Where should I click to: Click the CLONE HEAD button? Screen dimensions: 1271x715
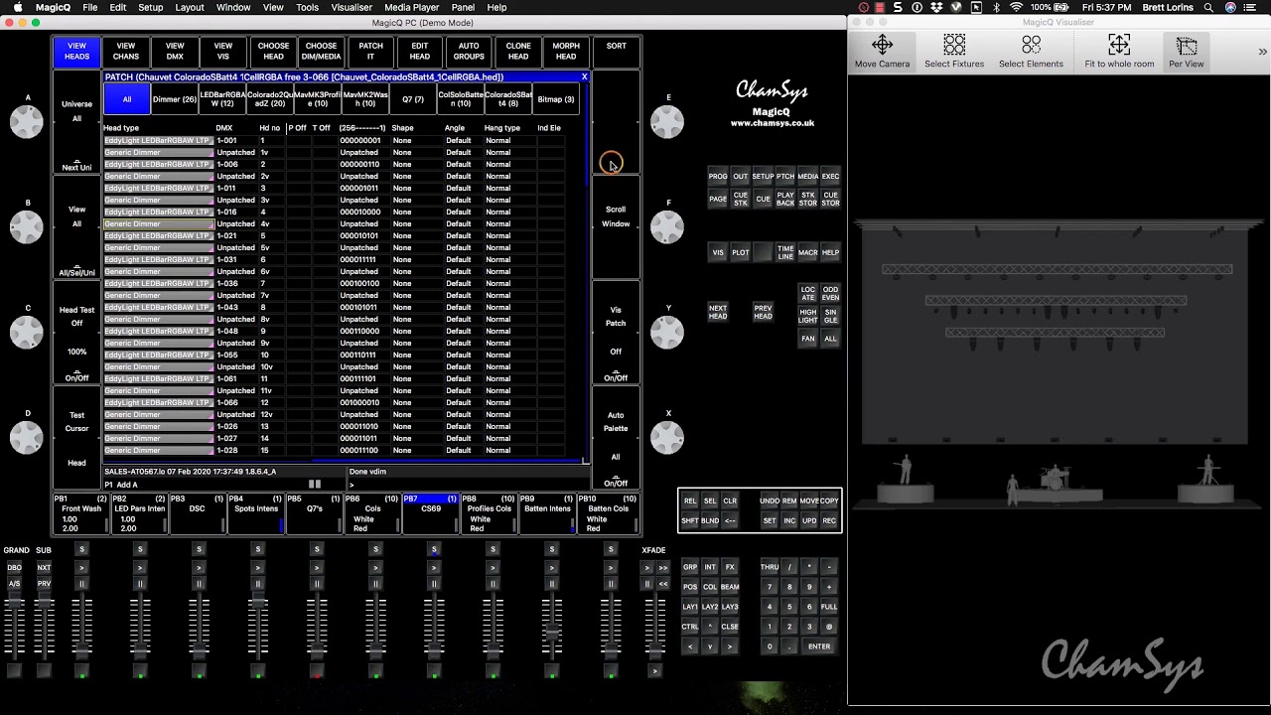[x=517, y=52]
